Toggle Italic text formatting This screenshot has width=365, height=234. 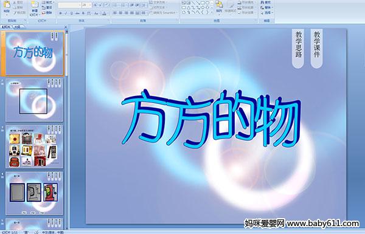[x=66, y=13]
